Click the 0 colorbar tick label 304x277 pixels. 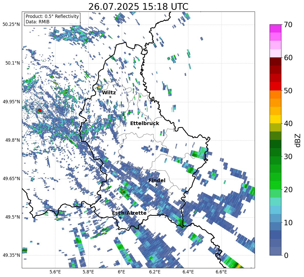286,255
